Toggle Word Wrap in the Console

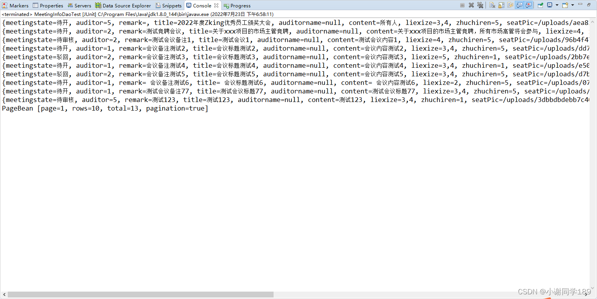[x=510, y=5]
